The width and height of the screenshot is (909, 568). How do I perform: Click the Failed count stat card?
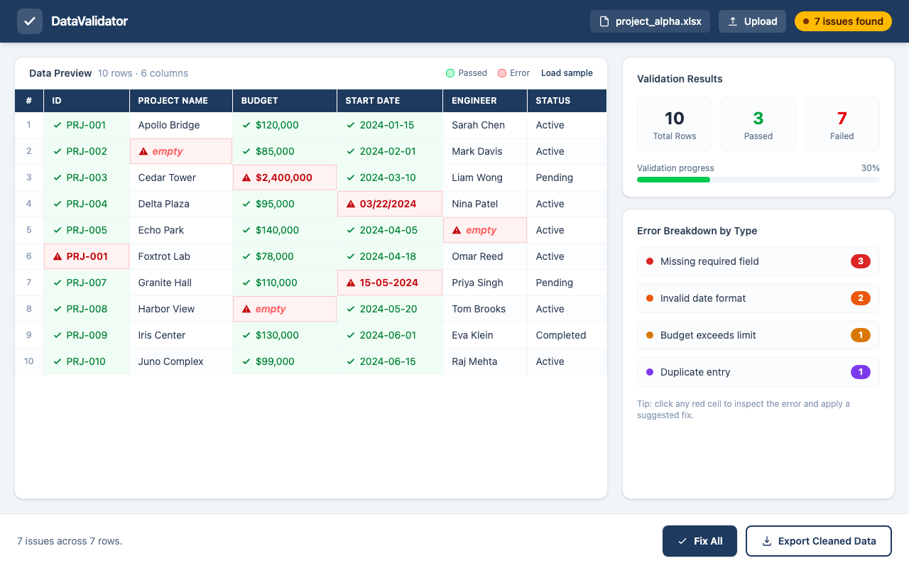[x=842, y=124]
